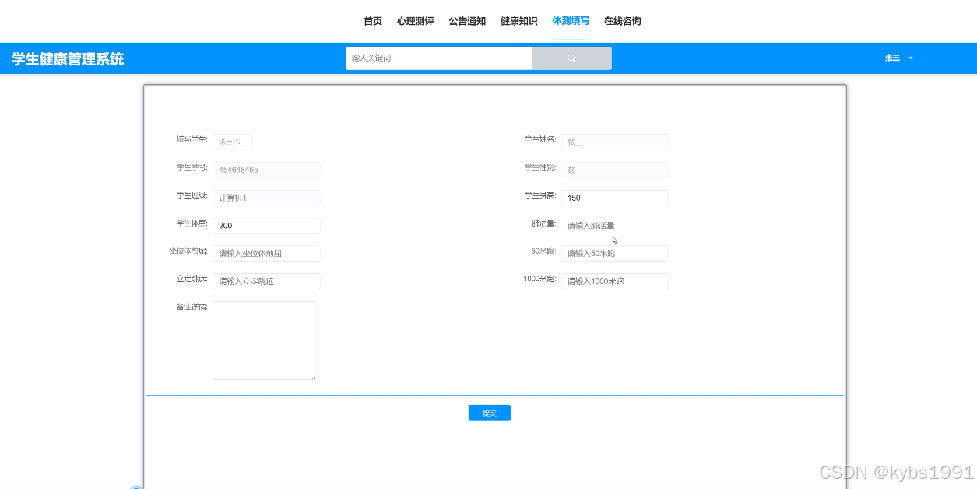Expand the 张三 user dropdown arrow
Screen dimensions: 977x489
pos(911,58)
